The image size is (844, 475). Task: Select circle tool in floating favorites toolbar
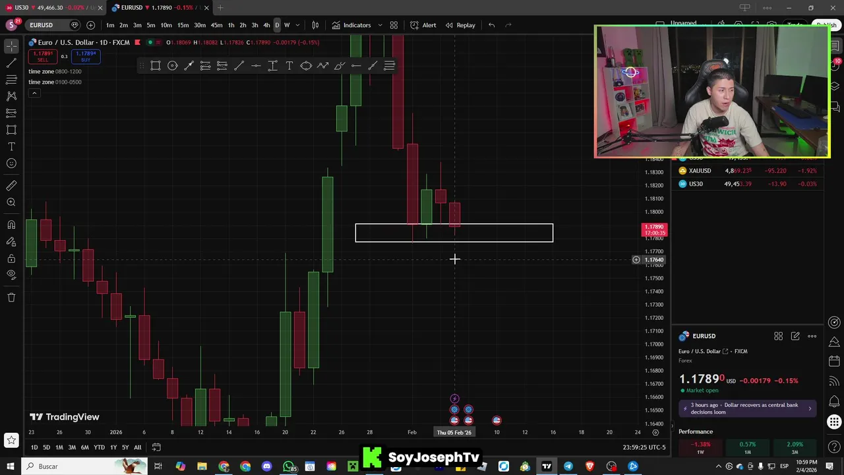tap(172, 65)
